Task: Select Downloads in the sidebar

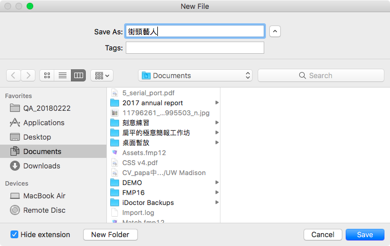Action: 53,166
